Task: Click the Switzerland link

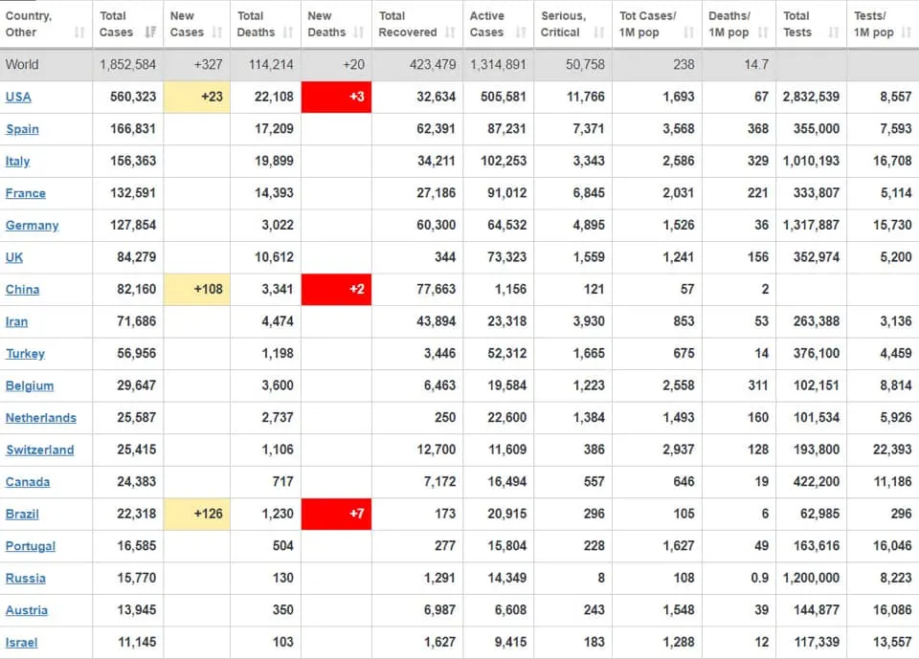Action: point(40,450)
